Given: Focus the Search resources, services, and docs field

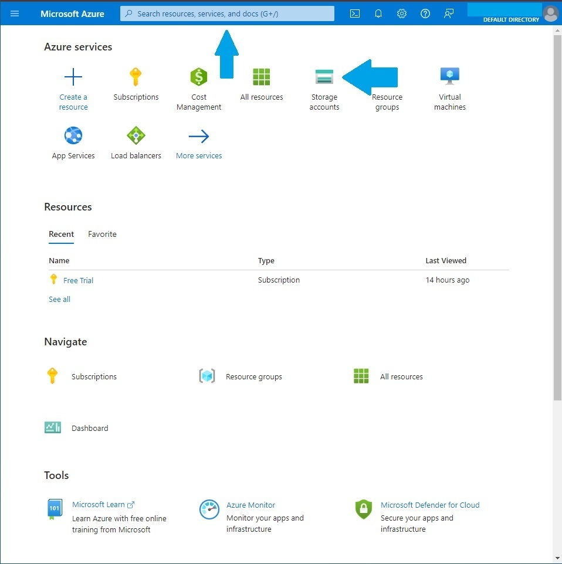Looking at the screenshot, I should (227, 13).
